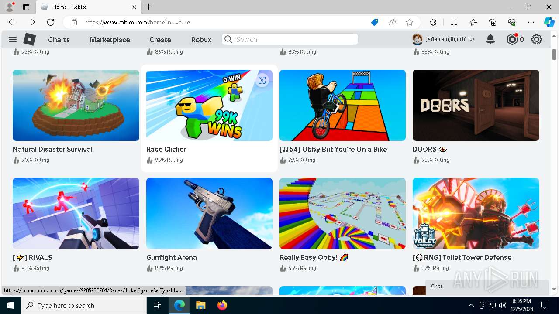This screenshot has height=314, width=559.
Task: Click the Race Clicker thumbnail
Action: point(209,105)
